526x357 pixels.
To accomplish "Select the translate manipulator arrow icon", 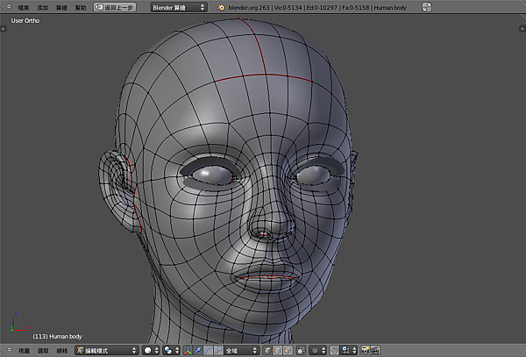I will (x=198, y=350).
